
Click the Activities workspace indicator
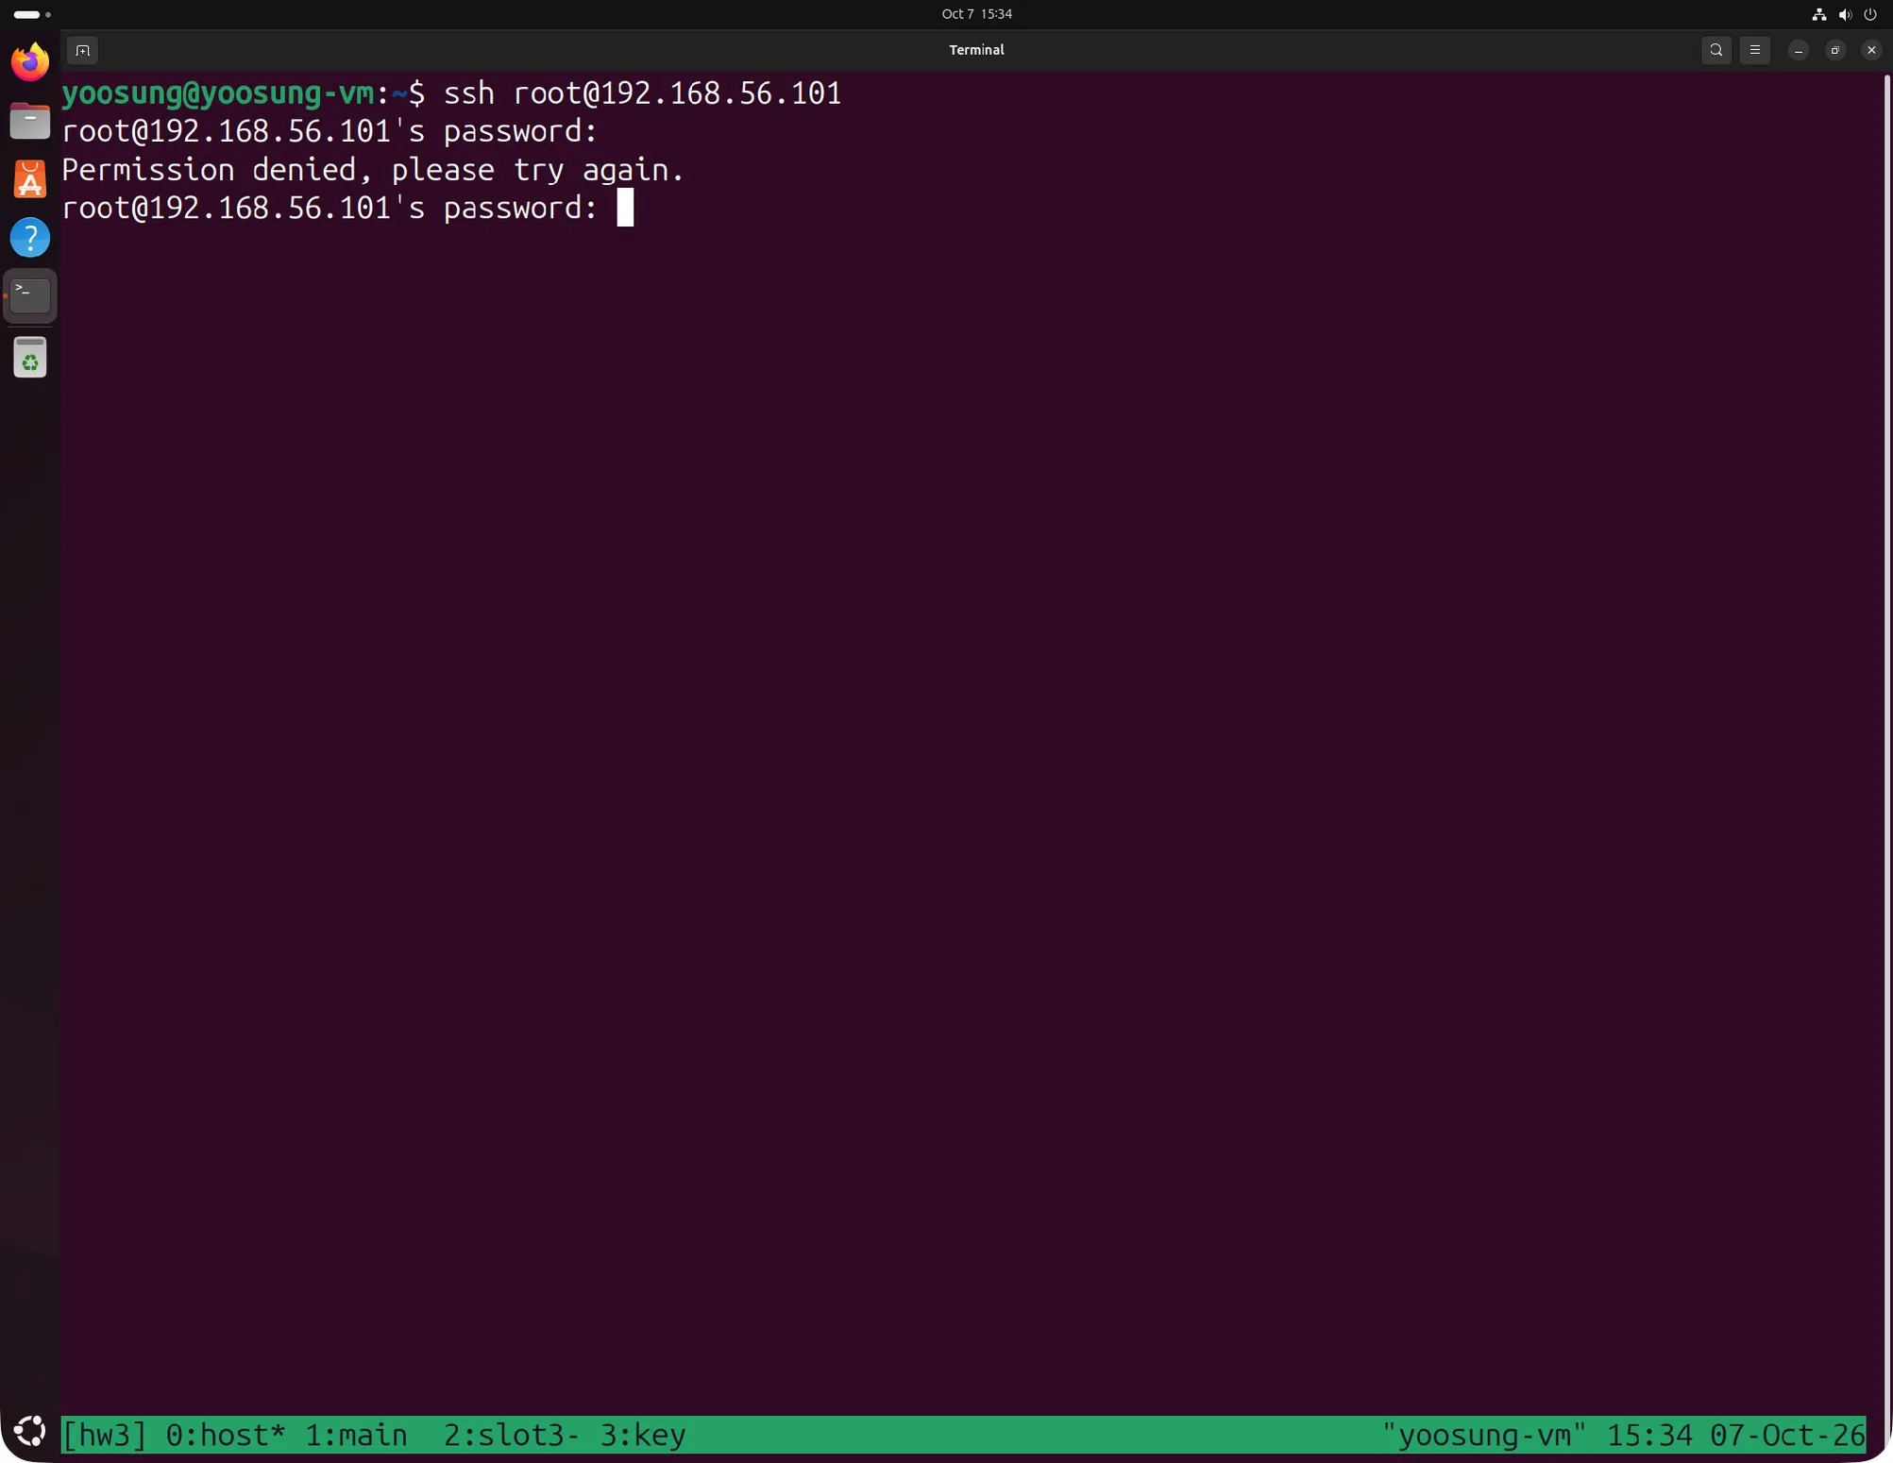point(32,14)
